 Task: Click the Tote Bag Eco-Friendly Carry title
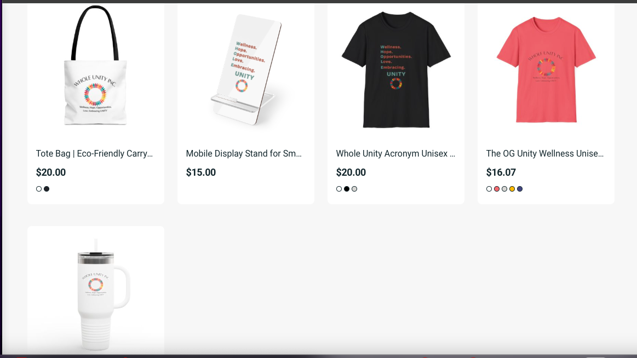(94, 154)
